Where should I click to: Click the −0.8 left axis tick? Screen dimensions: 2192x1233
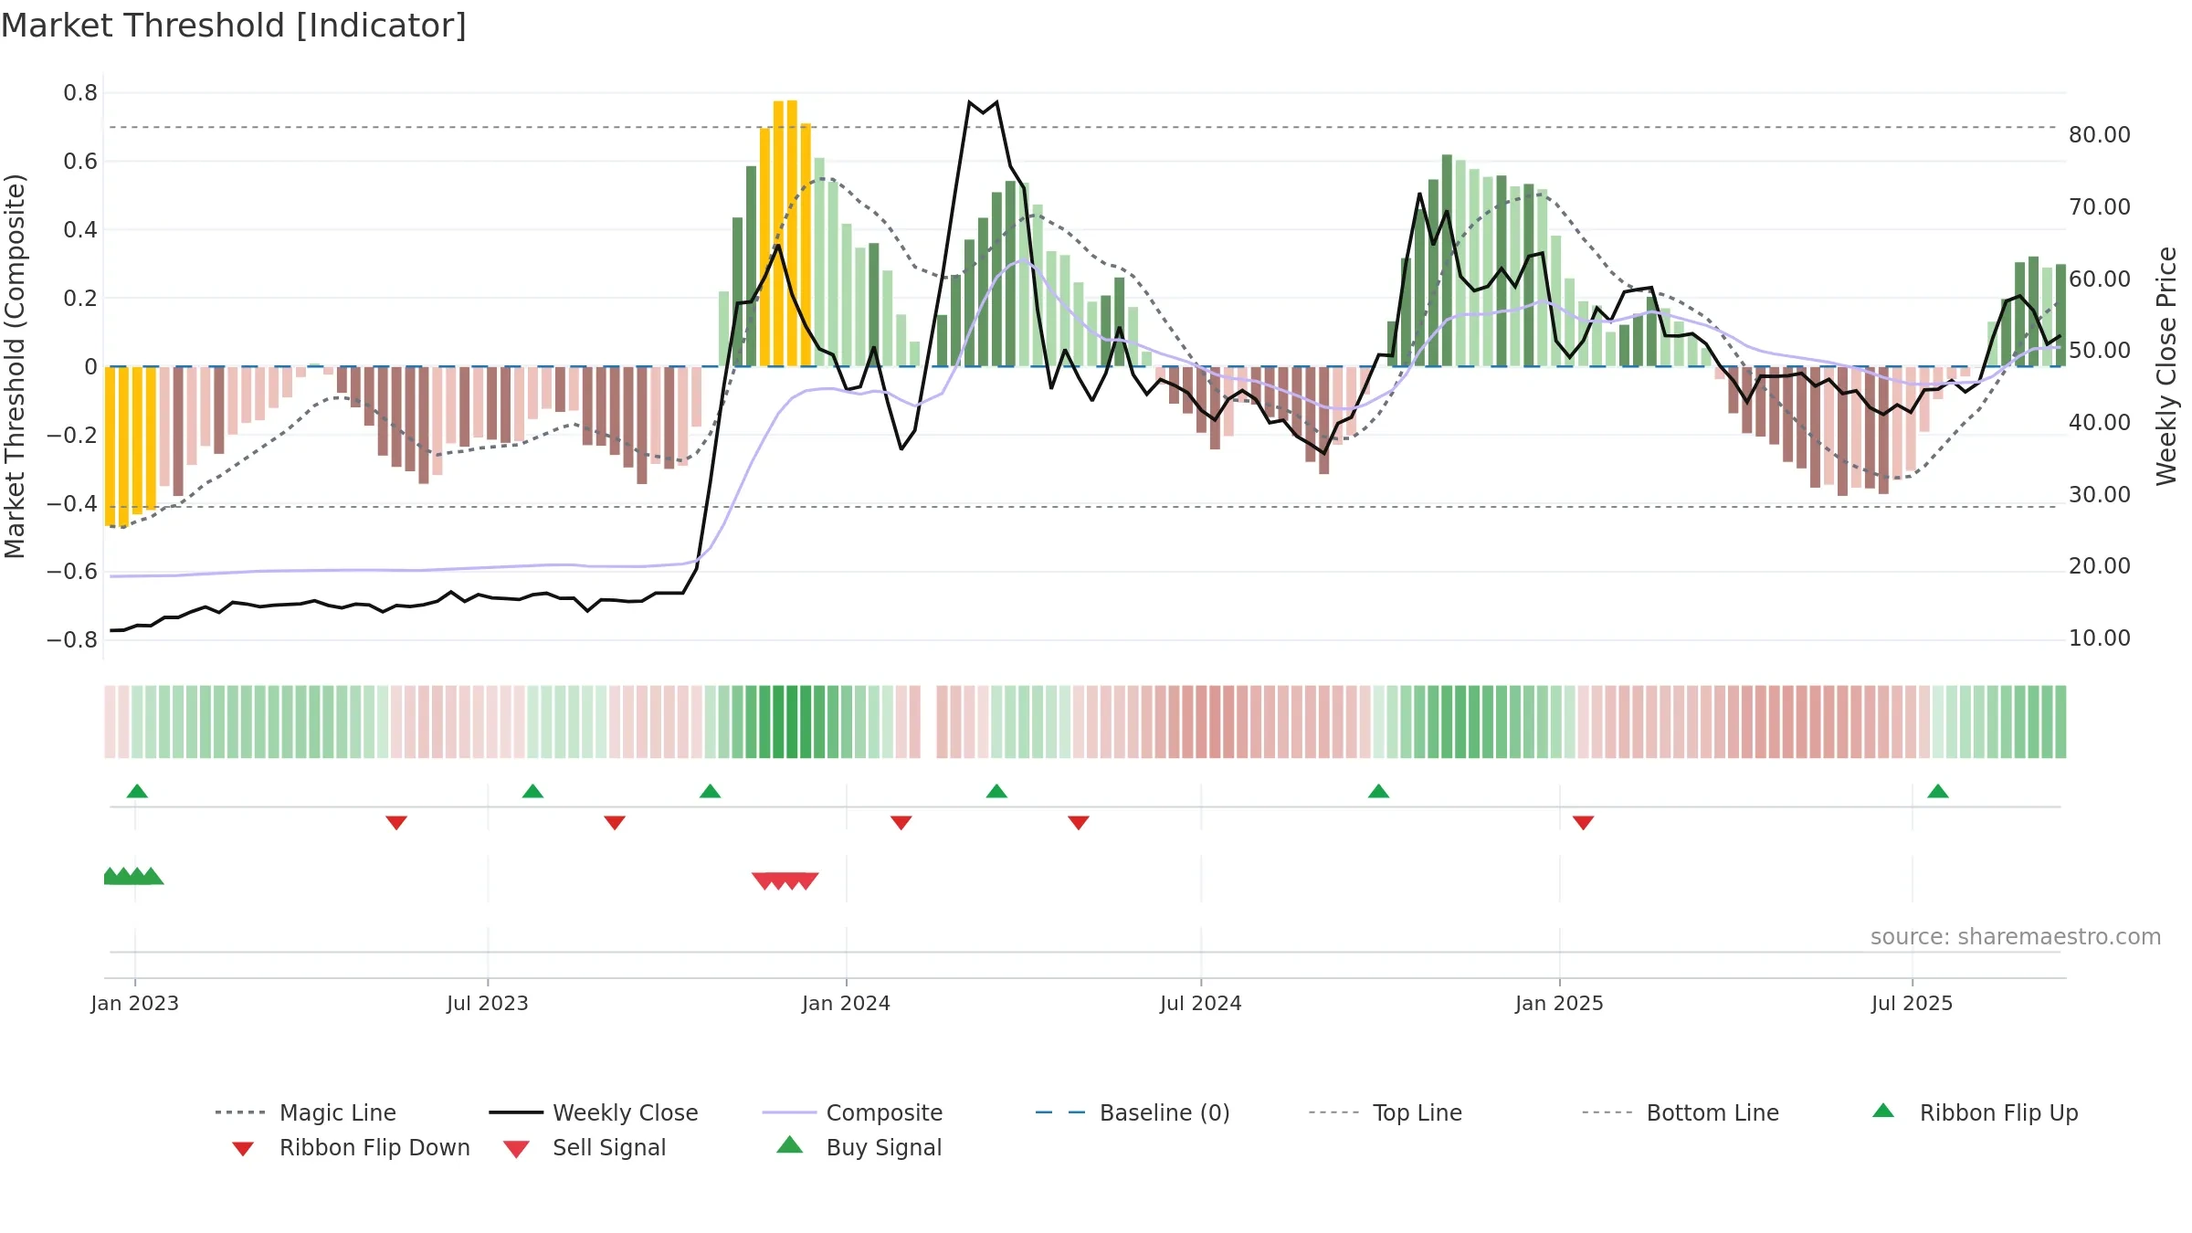[x=72, y=640]
